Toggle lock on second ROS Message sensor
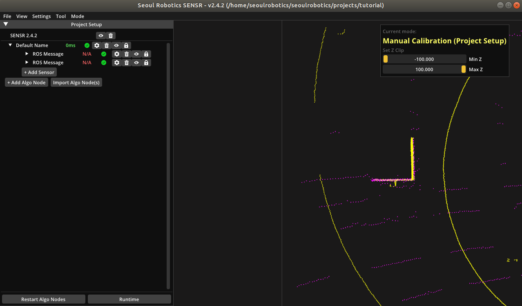Image resolution: width=522 pixels, height=306 pixels. [x=146, y=63]
